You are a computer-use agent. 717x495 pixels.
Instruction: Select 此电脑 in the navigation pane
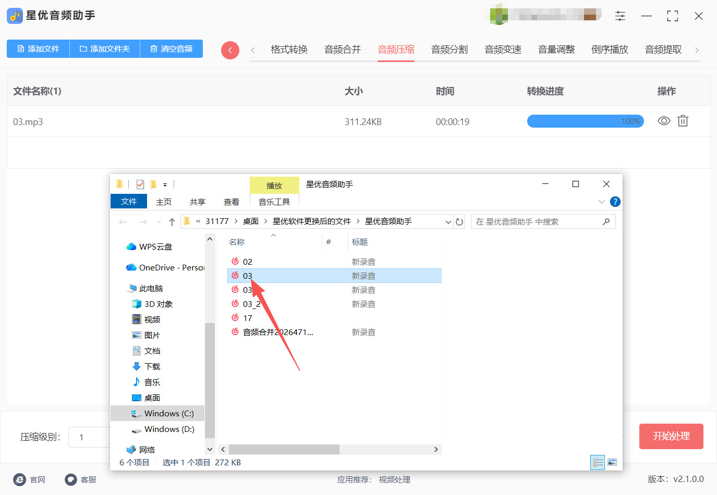[x=145, y=288]
